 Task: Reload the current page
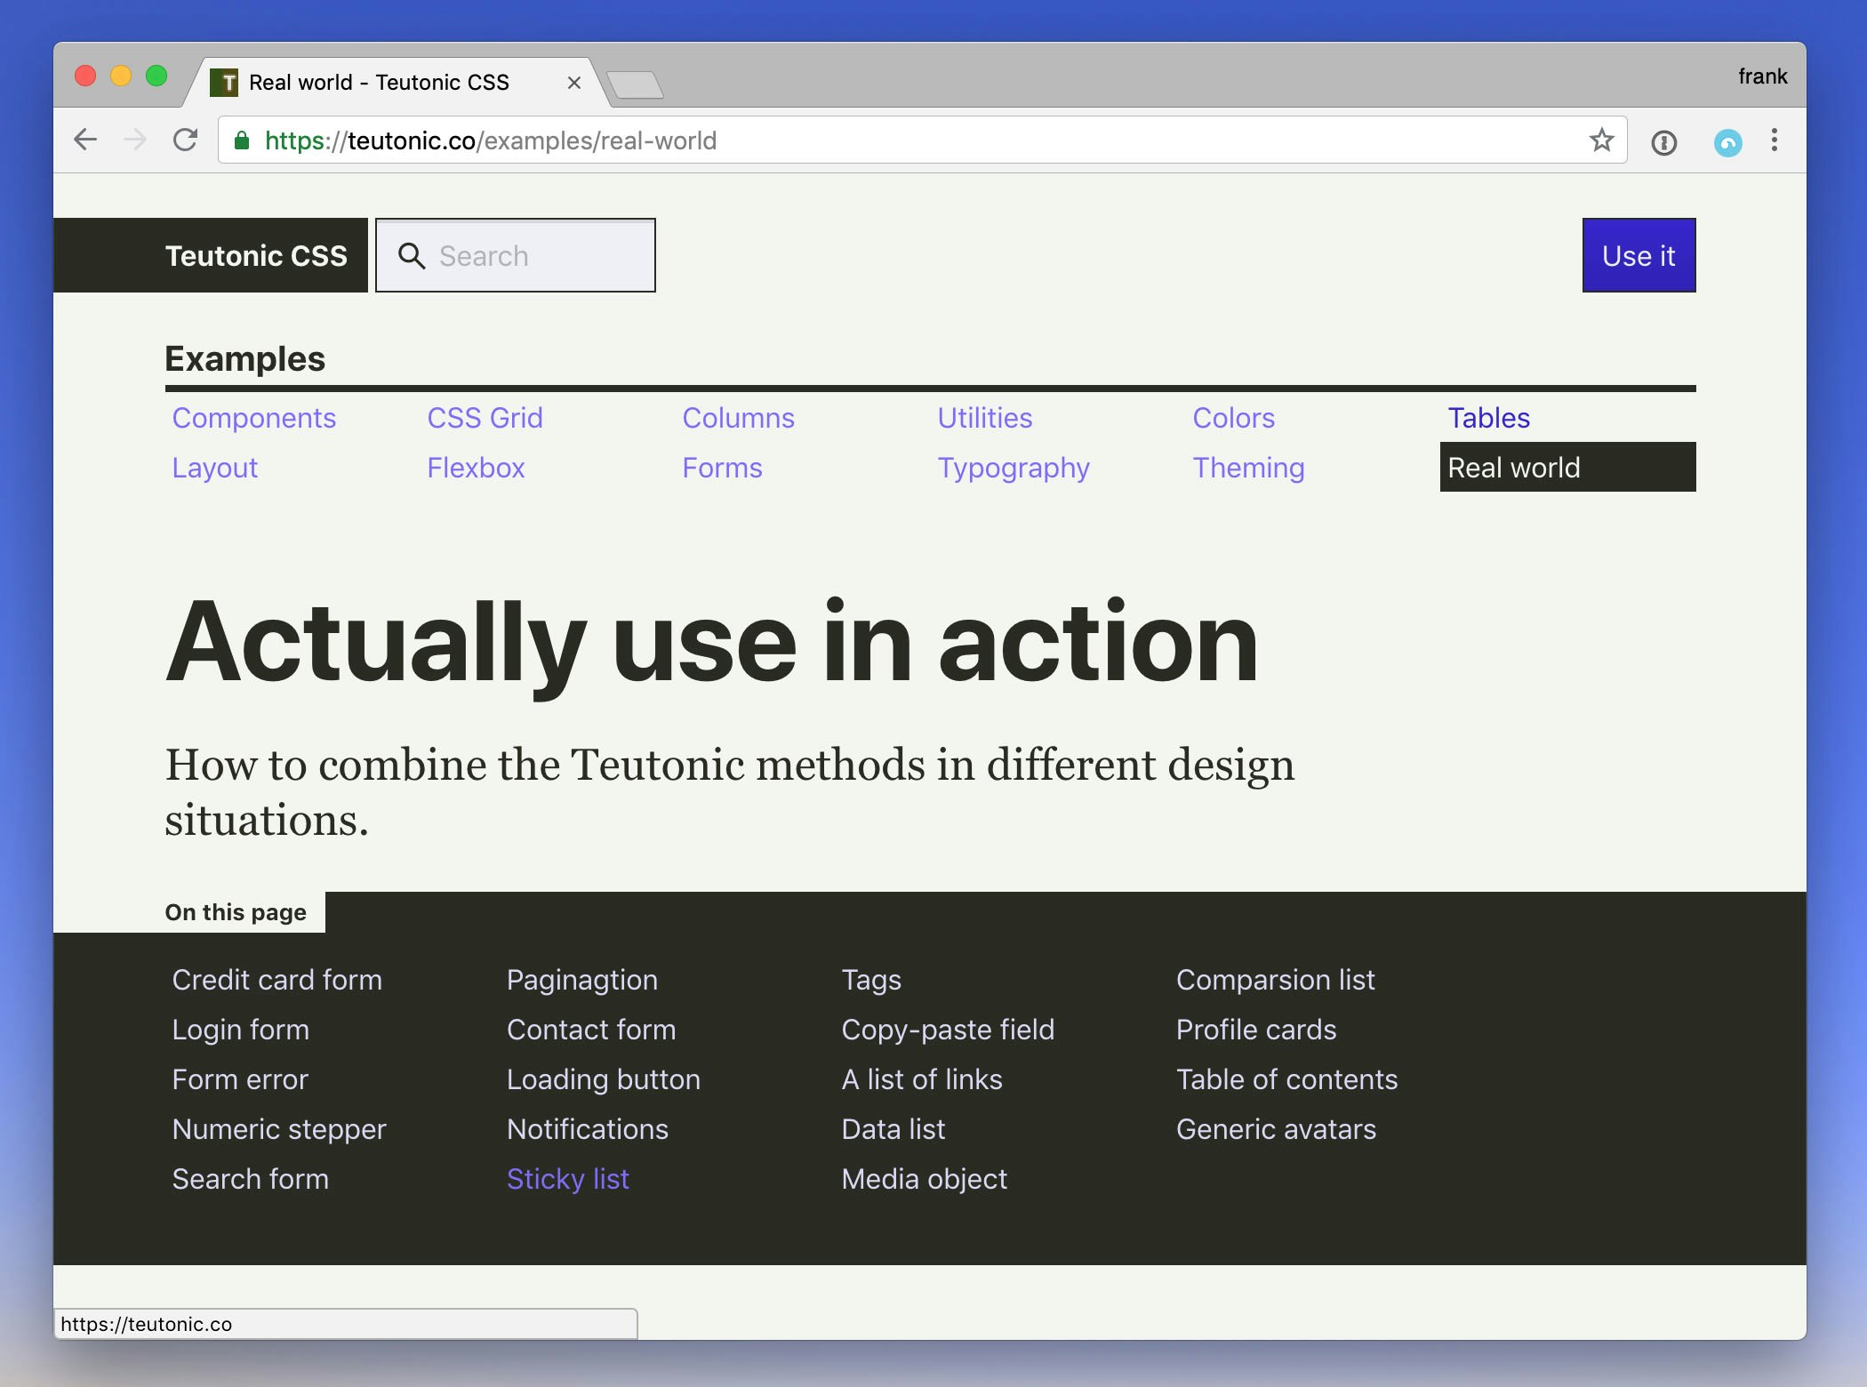187,140
